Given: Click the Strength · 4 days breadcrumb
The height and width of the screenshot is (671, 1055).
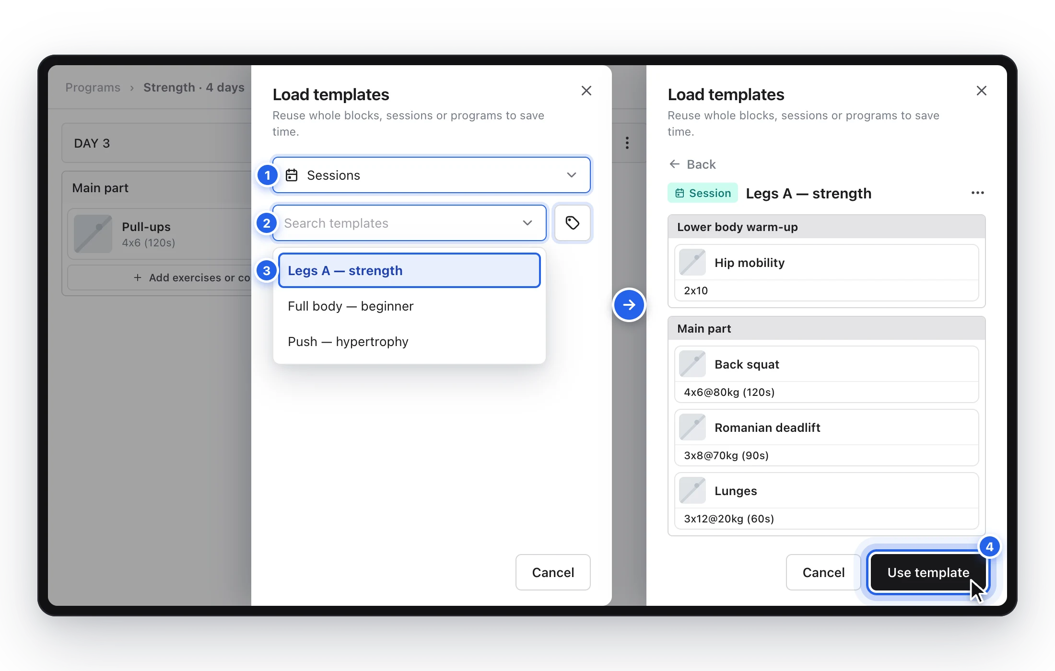Looking at the screenshot, I should pyautogui.click(x=194, y=87).
